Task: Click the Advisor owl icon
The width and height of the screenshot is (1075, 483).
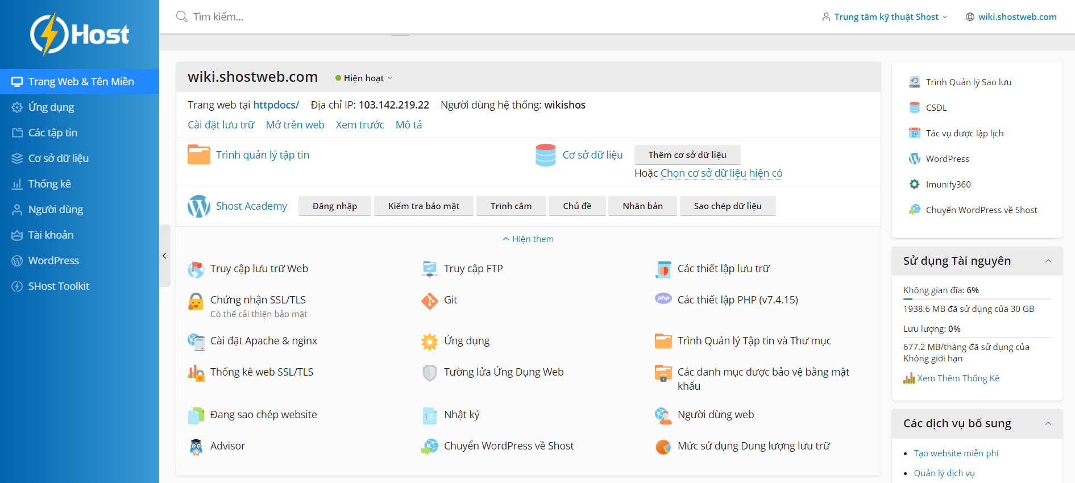Action: pos(196,447)
